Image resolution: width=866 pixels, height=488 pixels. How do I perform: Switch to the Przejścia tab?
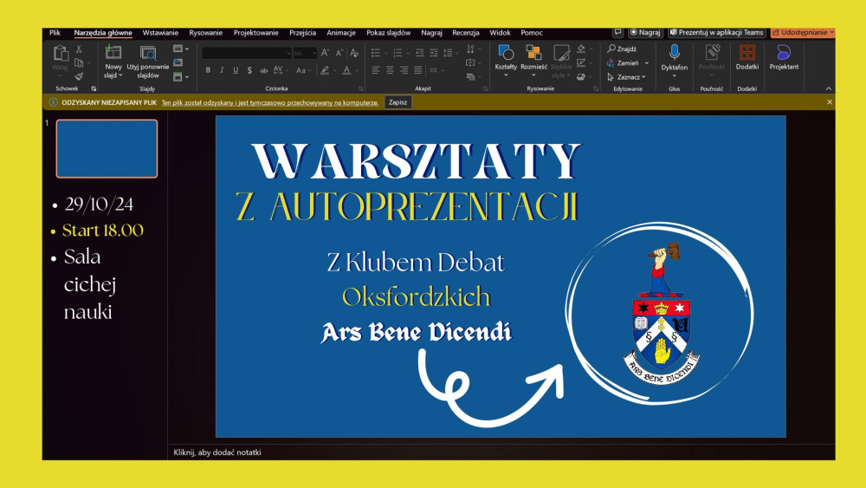click(x=302, y=33)
